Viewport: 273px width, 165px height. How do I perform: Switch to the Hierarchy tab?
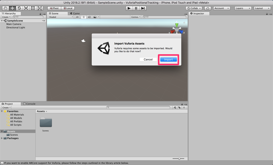[x=10, y=13]
